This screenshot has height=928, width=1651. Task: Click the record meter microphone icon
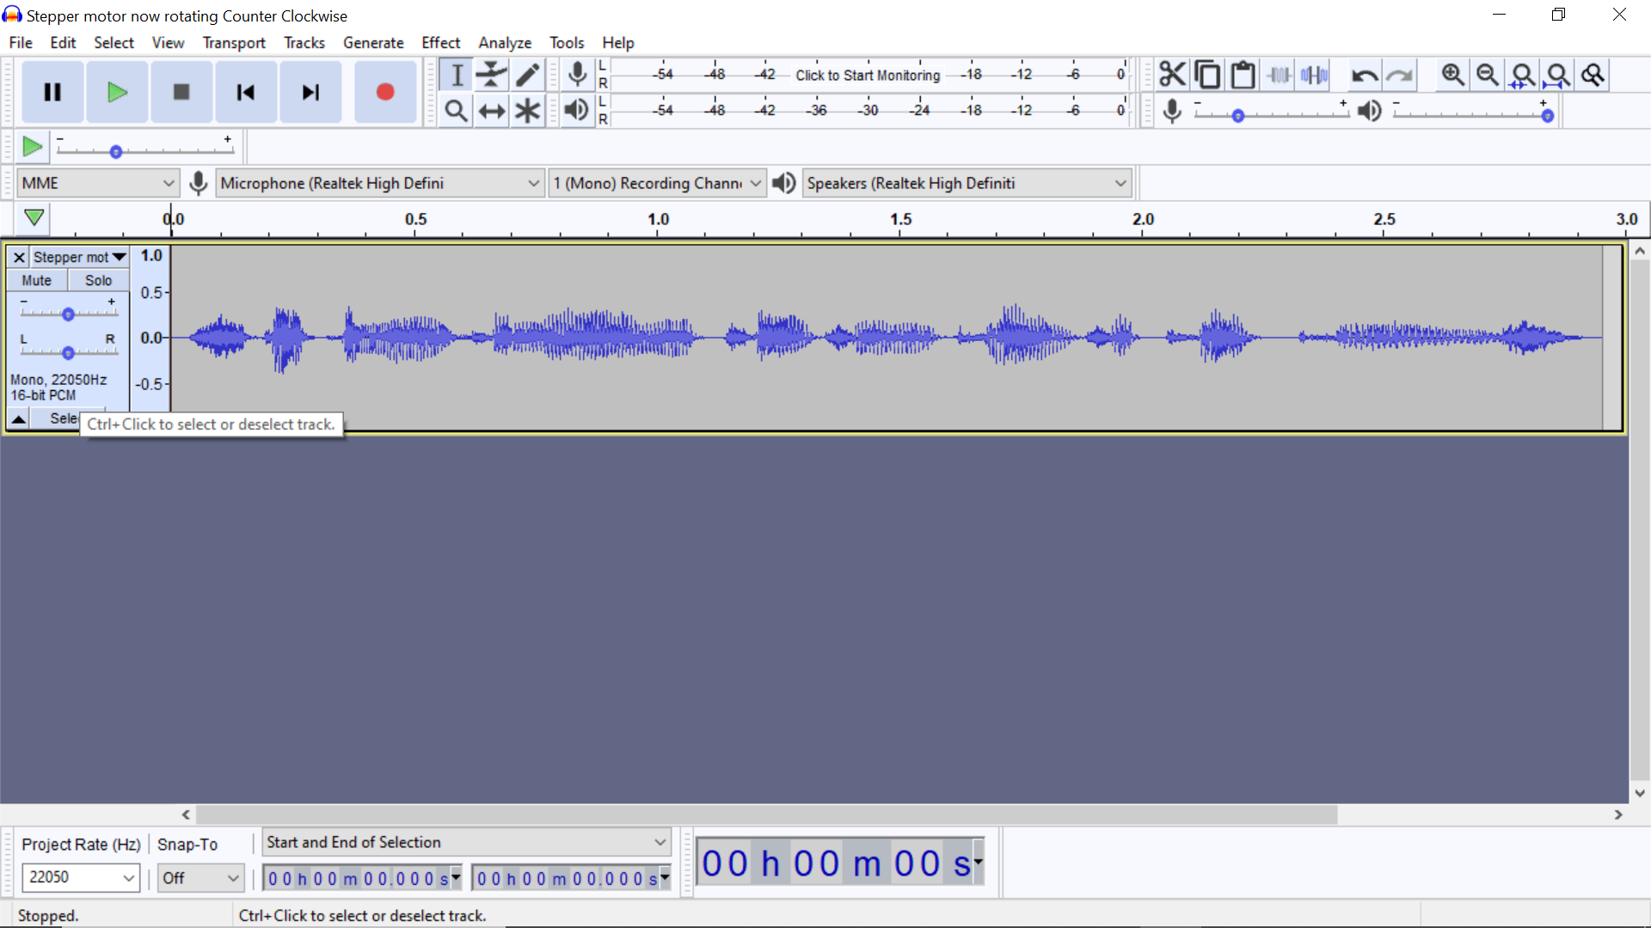(x=578, y=75)
